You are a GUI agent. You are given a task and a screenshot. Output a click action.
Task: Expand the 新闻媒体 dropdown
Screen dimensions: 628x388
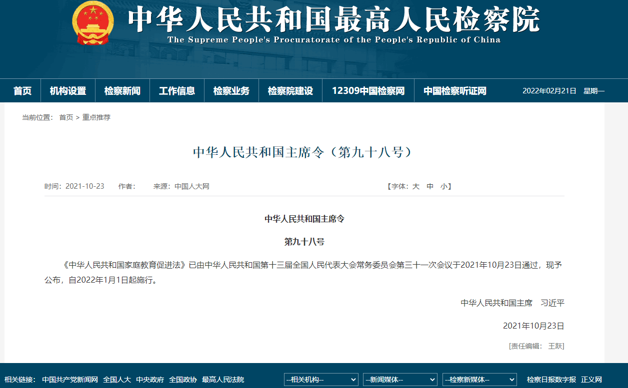coord(400,380)
